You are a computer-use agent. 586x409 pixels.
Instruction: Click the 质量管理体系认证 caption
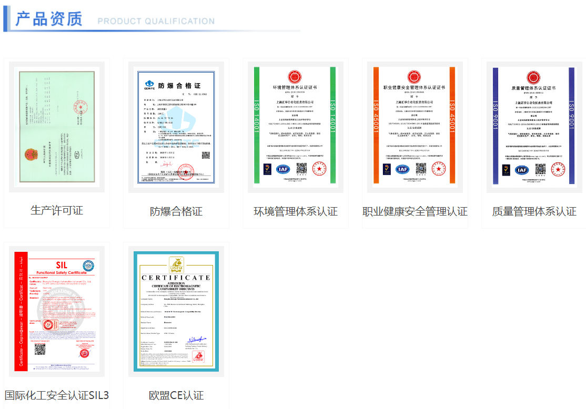534,212
